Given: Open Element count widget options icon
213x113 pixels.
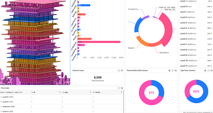Looking at the screenshot, I should point(122,71).
